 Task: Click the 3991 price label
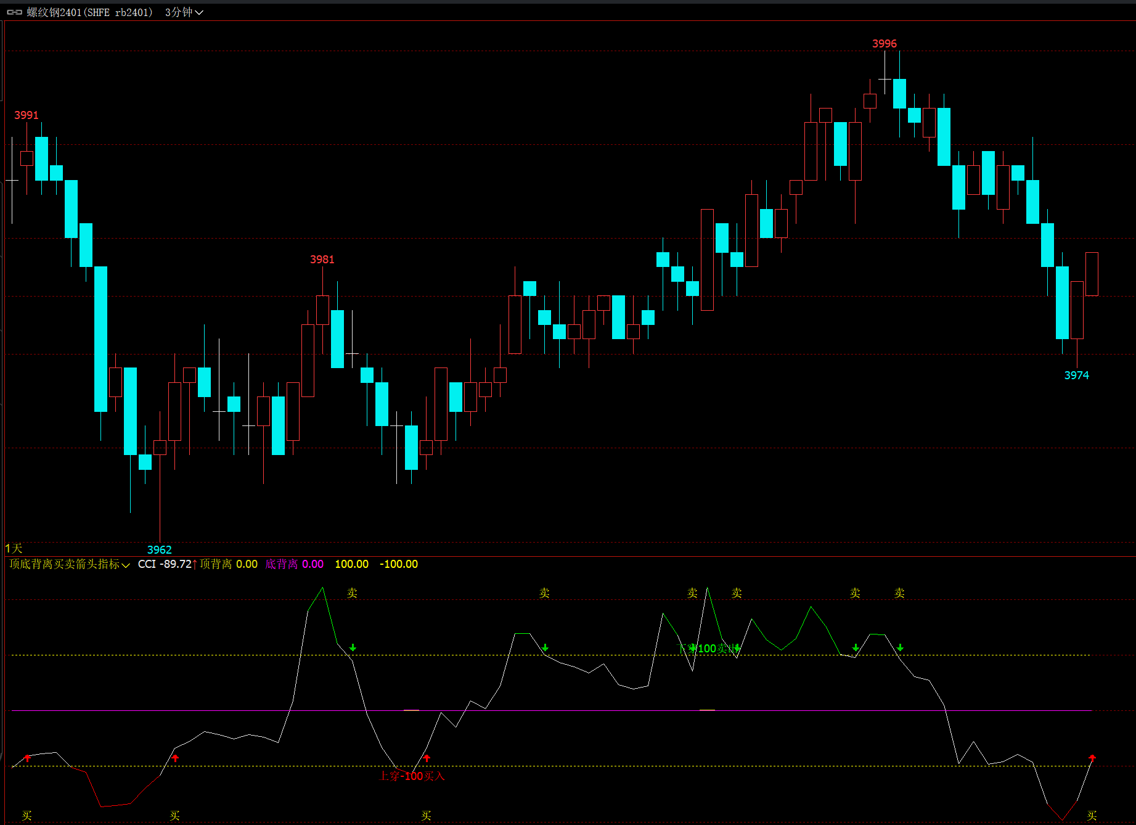(x=27, y=115)
